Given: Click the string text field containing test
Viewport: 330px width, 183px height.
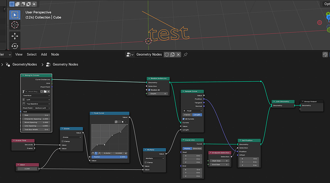Looking at the screenshot, I should 36,112.
